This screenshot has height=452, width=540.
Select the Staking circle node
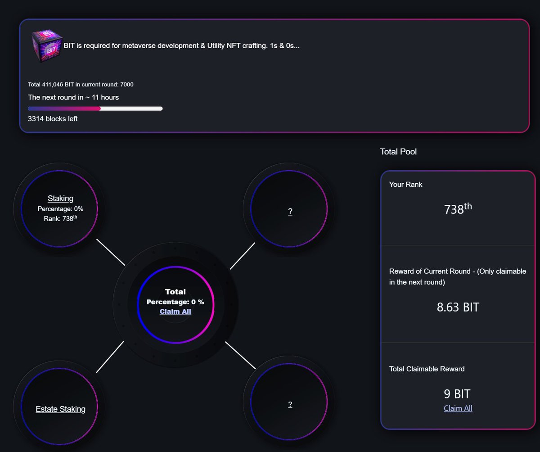pyautogui.click(x=60, y=208)
